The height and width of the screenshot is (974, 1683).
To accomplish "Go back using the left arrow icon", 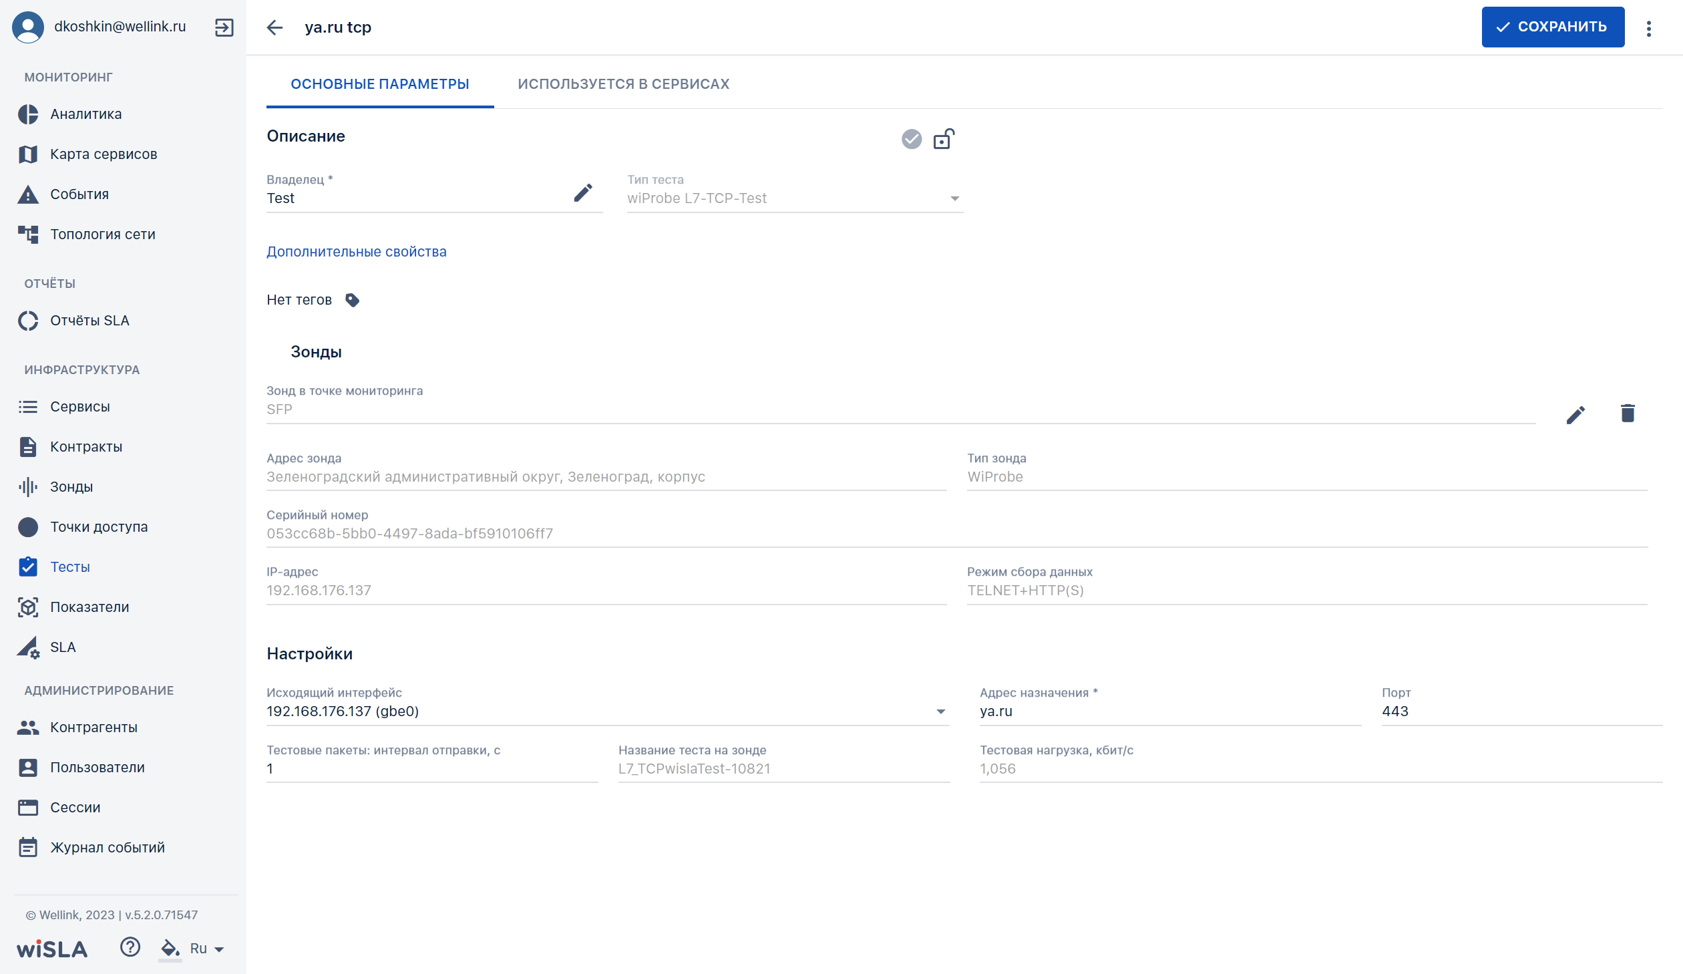I will coord(274,27).
